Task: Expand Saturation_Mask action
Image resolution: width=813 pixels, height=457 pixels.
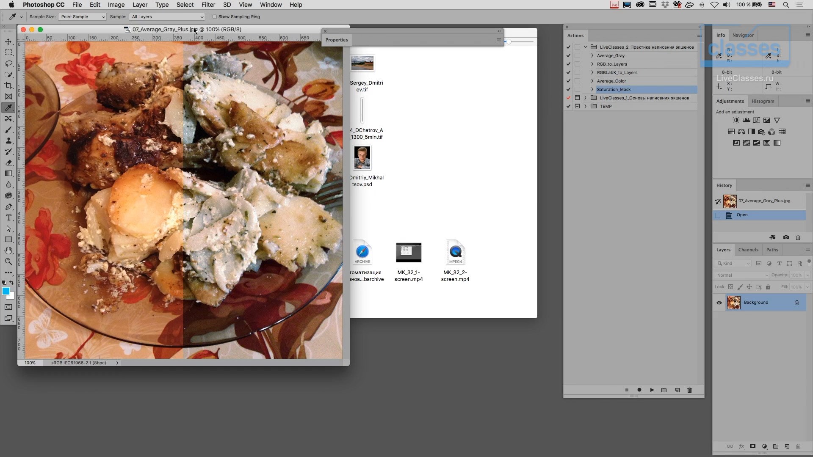Action: click(x=592, y=89)
